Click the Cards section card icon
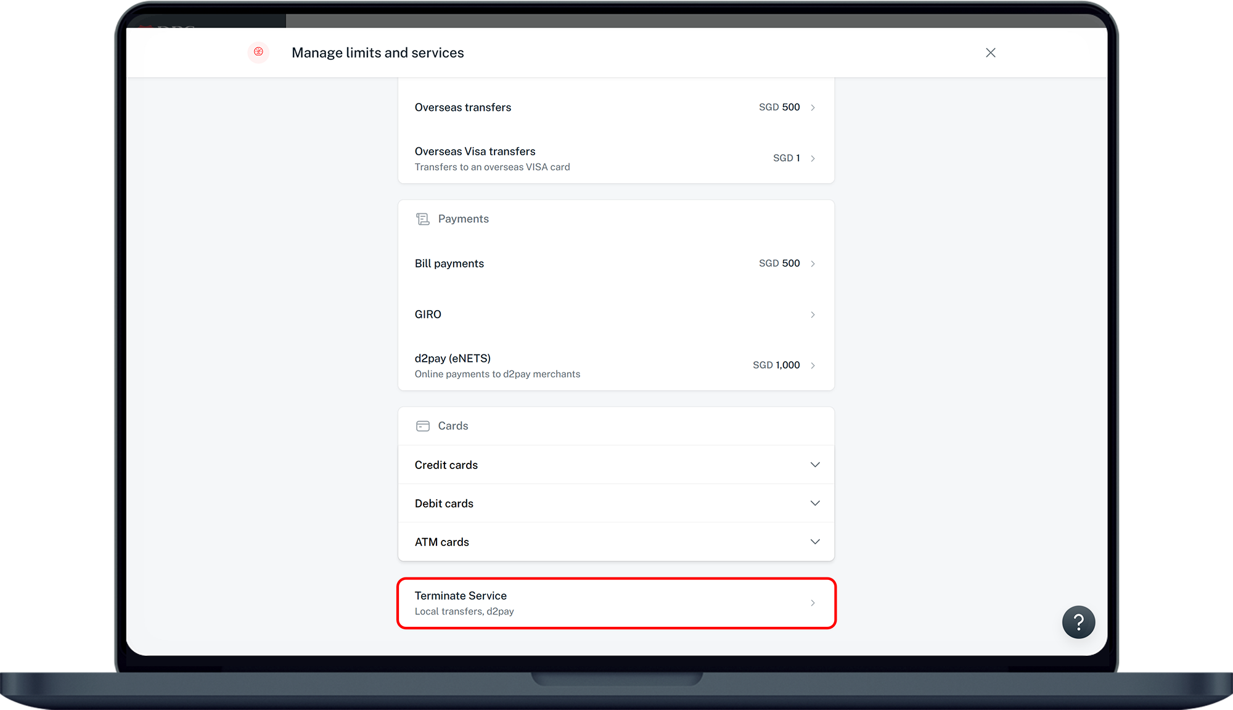Image resolution: width=1233 pixels, height=710 pixels. pos(422,426)
